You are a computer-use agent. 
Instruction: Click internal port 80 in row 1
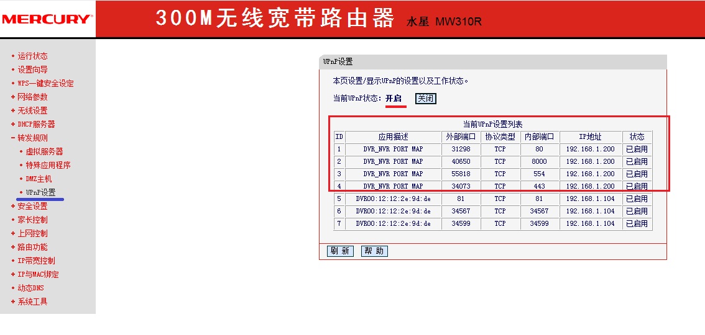[x=540, y=149]
